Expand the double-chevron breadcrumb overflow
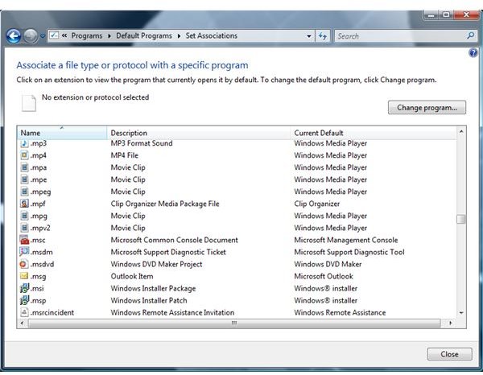Image resolution: width=483 pixels, height=375 pixels. click(x=64, y=35)
